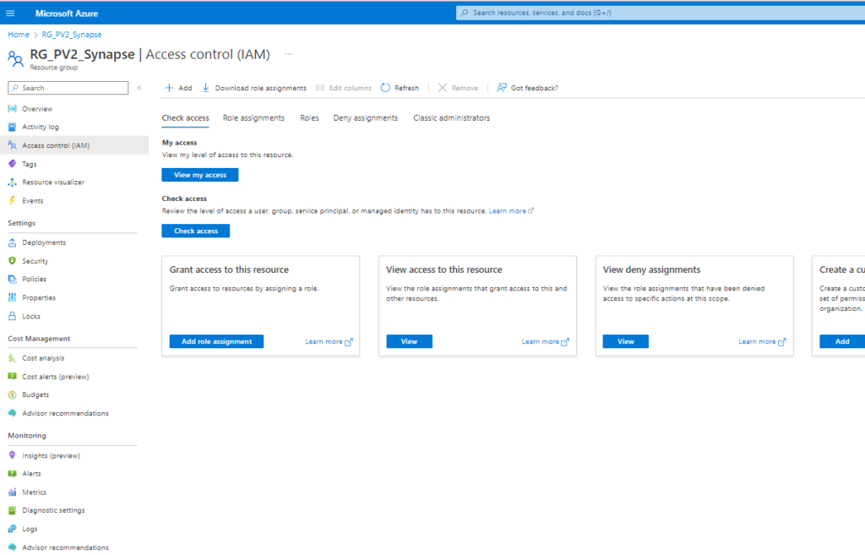Click the plus icon of Add
The width and height of the screenshot is (865, 555).
pos(169,88)
